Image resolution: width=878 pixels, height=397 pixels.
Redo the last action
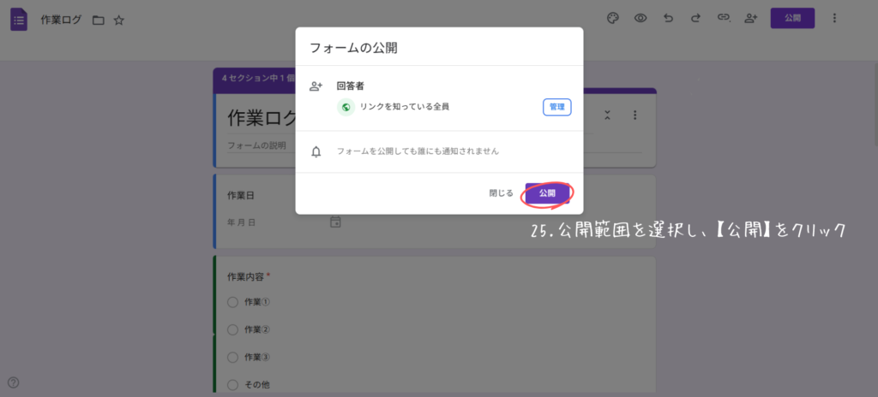coord(695,18)
